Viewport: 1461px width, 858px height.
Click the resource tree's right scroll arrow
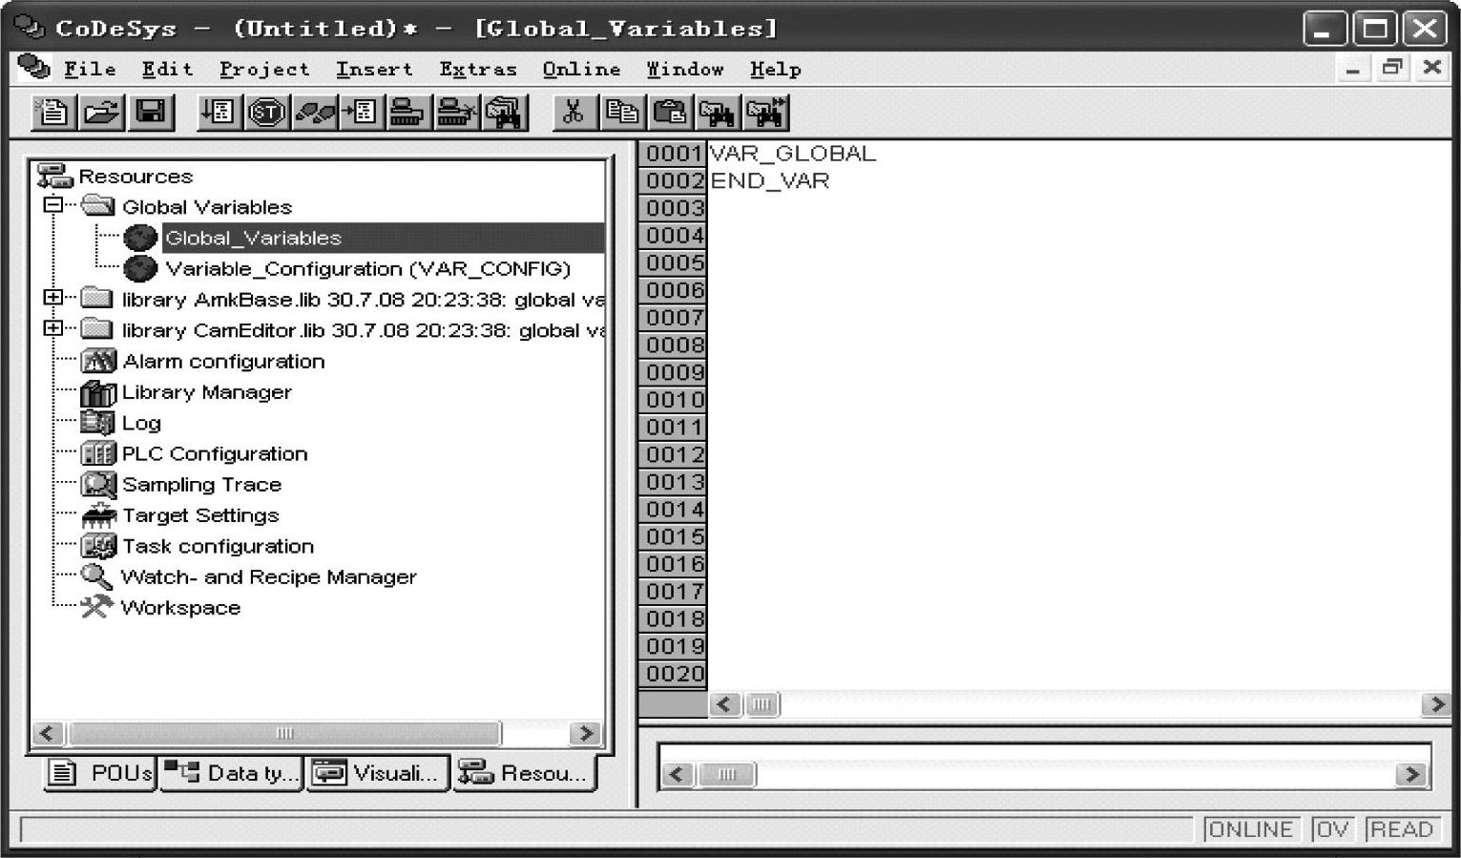pos(585,733)
